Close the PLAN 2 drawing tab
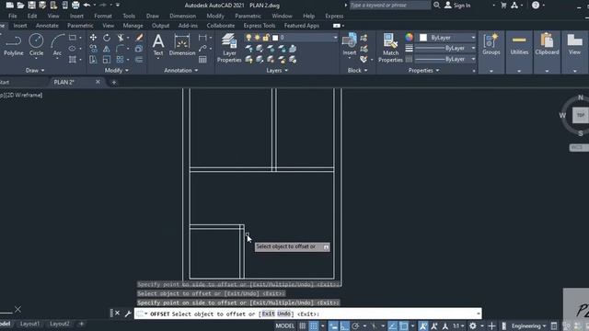 [98, 82]
